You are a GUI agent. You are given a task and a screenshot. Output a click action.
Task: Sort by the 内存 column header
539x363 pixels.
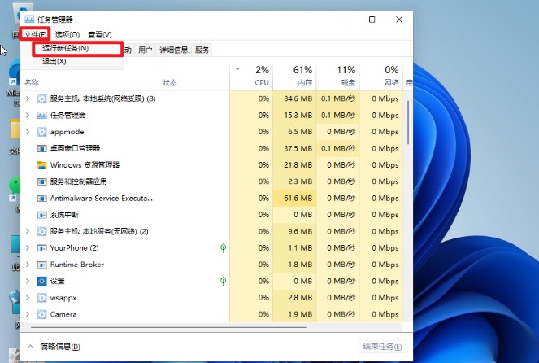click(294, 77)
